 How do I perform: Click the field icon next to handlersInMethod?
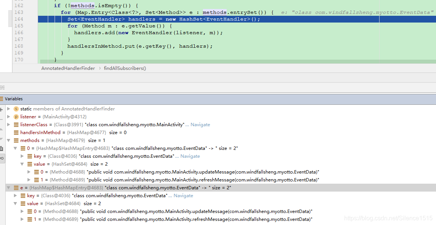coord(16,133)
